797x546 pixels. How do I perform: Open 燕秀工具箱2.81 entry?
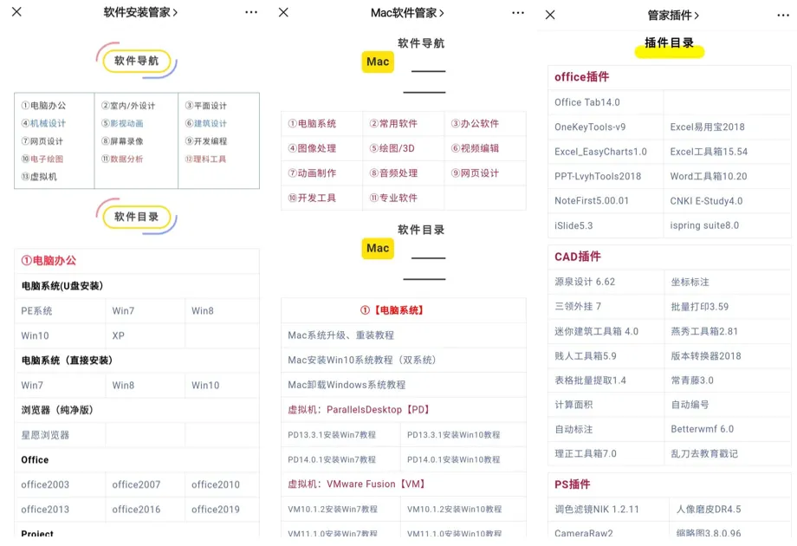tap(704, 331)
